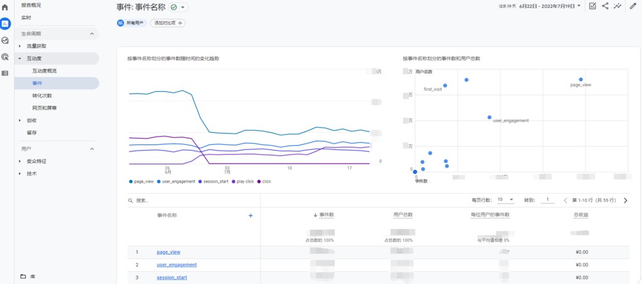Expand the 流量获取 tree item
The height and width of the screenshot is (284, 642).
[x=20, y=46]
